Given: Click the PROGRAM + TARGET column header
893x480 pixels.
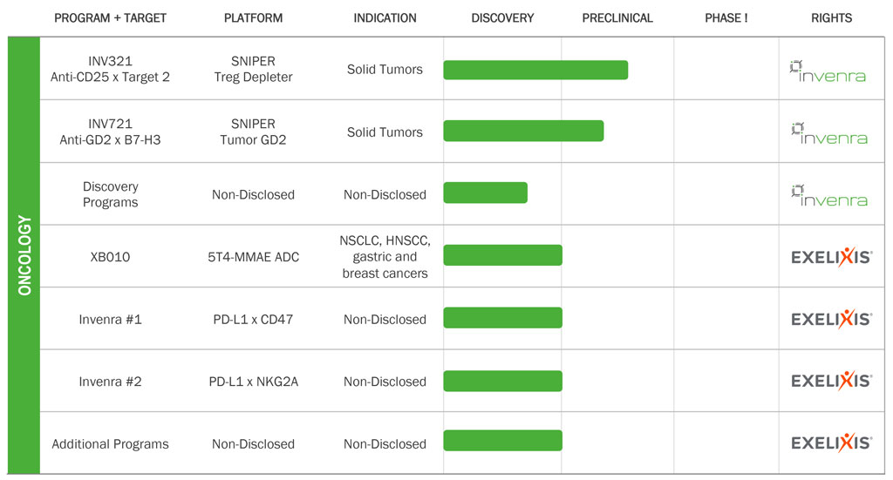Looking at the screenshot, I should (110, 18).
